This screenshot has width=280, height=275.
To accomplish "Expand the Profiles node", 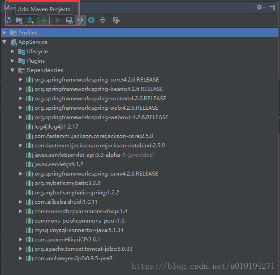I will point(4,33).
